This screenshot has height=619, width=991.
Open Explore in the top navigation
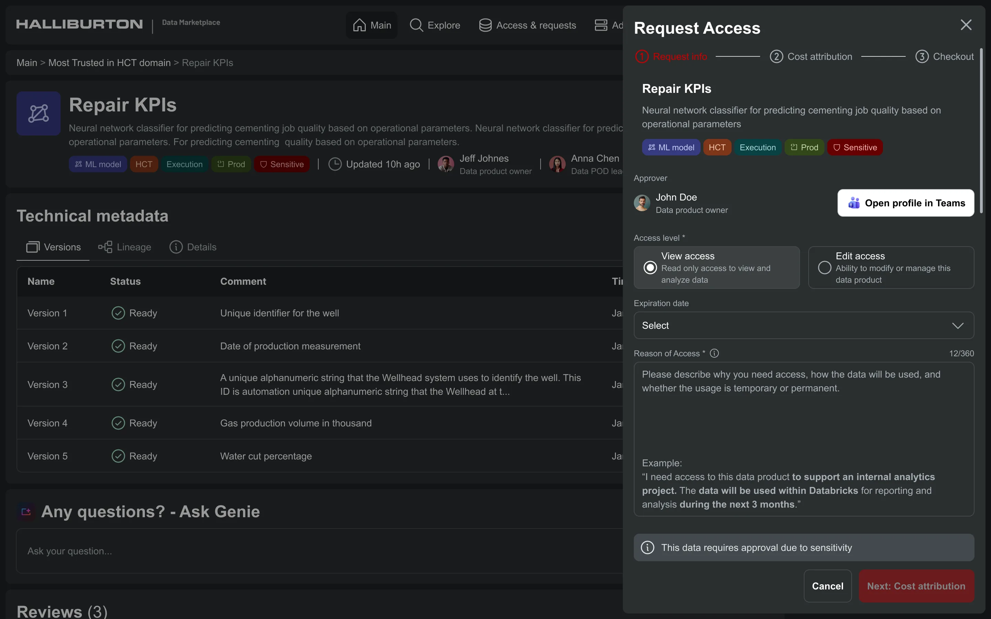(x=435, y=25)
